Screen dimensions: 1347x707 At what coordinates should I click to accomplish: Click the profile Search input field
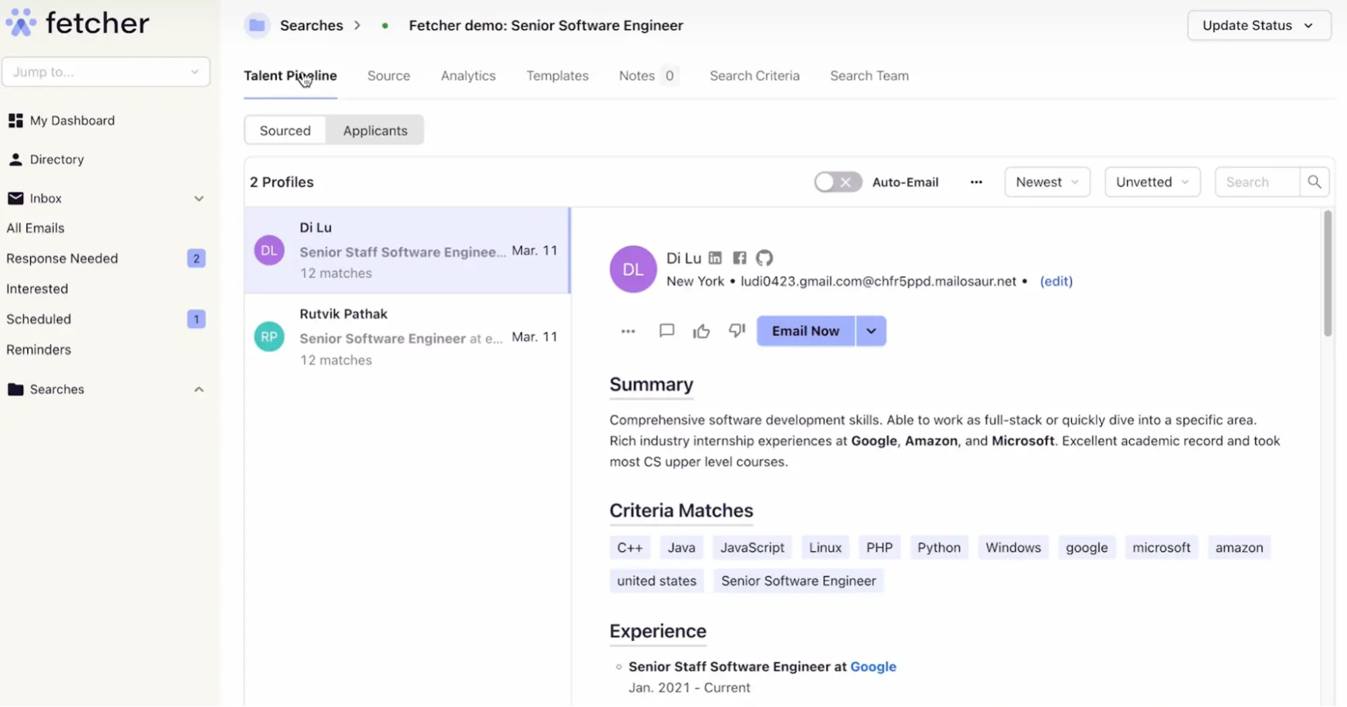(1257, 182)
